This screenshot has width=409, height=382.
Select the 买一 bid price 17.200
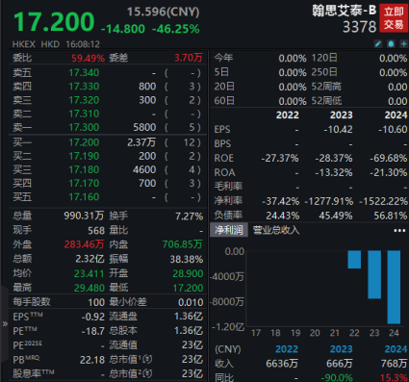[84, 142]
